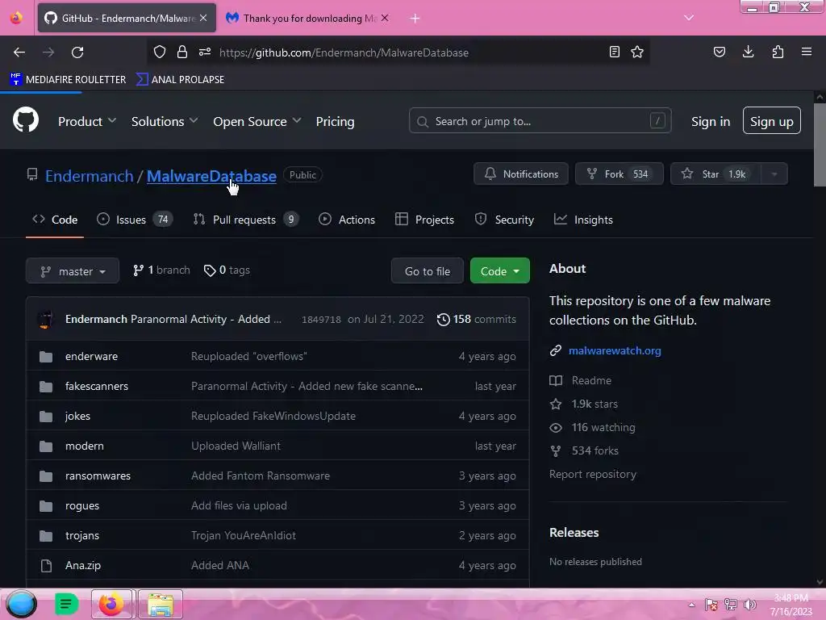Open the file explorer taskbar button
This screenshot has height=620, width=826.
[161, 604]
